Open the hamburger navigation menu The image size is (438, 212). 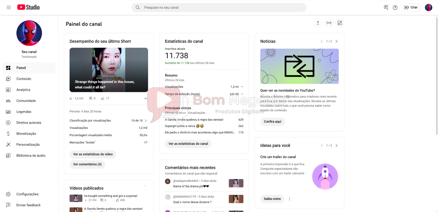(x=8, y=7)
